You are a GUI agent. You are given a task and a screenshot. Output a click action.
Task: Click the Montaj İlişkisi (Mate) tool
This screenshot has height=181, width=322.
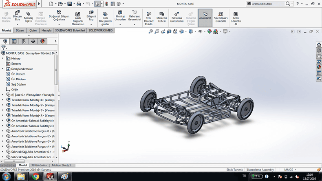point(28,17)
